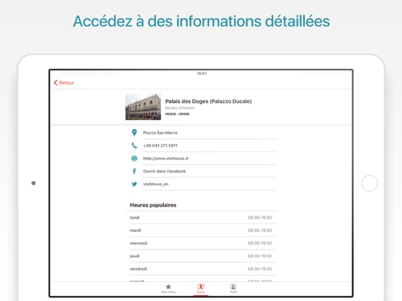Click the title Palais des Doges (Palazzo Ducale)
The image size is (402, 301).
coord(208,101)
